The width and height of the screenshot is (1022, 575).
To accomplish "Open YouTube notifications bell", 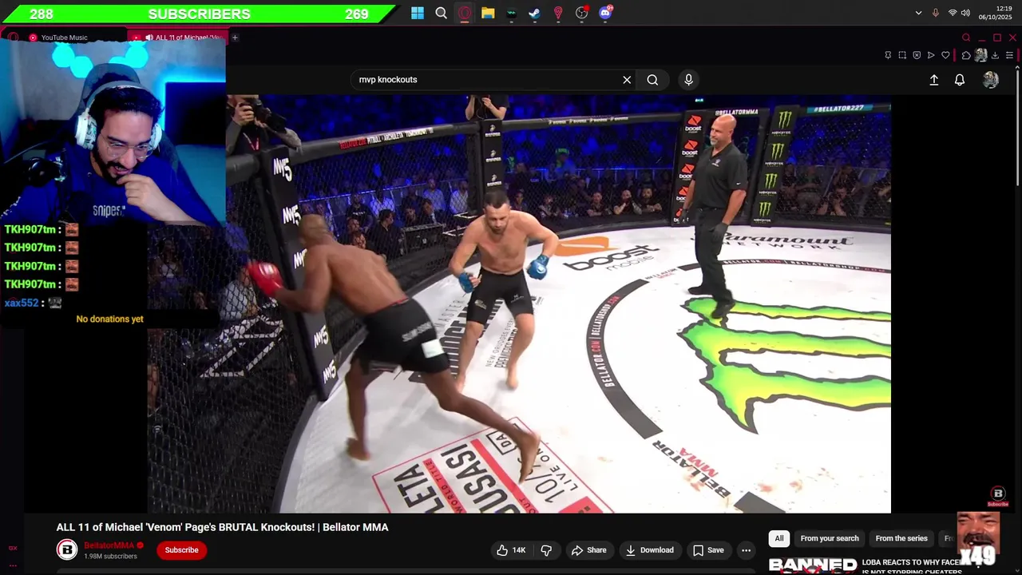I will tap(960, 80).
